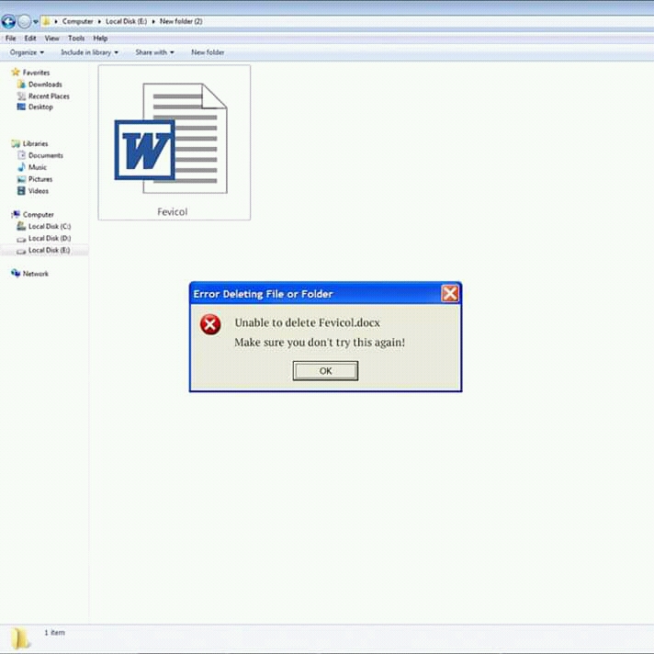Select Network in the navigation pane
Screen dimensions: 654x654
[36, 274]
